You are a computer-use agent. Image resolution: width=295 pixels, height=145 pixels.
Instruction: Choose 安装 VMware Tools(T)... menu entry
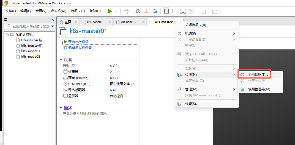(207, 95)
